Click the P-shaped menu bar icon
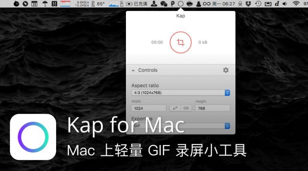 [x=173, y=4]
